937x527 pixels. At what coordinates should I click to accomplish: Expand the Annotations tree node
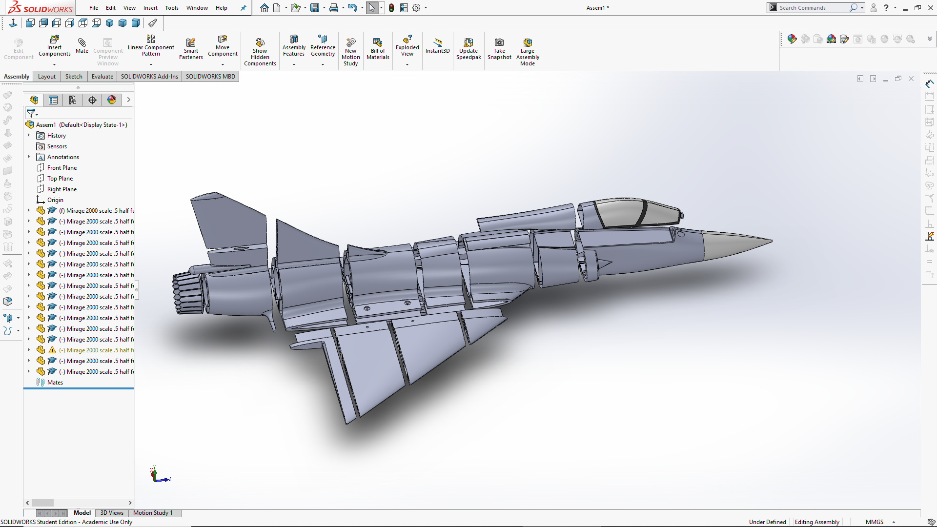pos(28,157)
